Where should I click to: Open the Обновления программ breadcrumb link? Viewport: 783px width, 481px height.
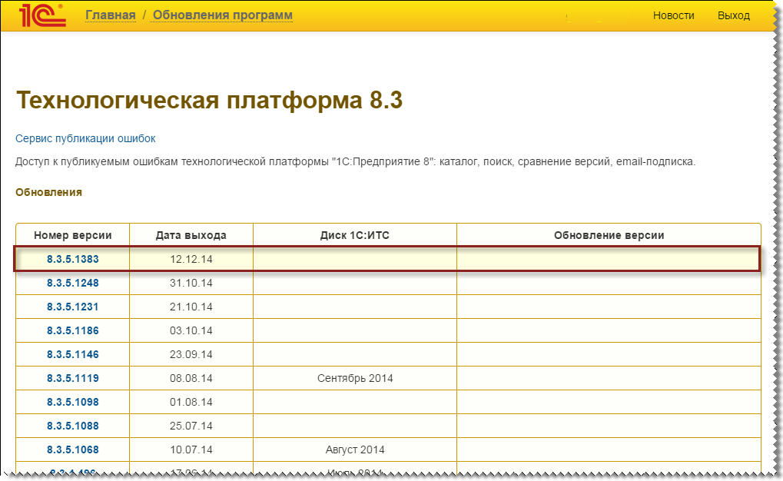click(x=222, y=15)
